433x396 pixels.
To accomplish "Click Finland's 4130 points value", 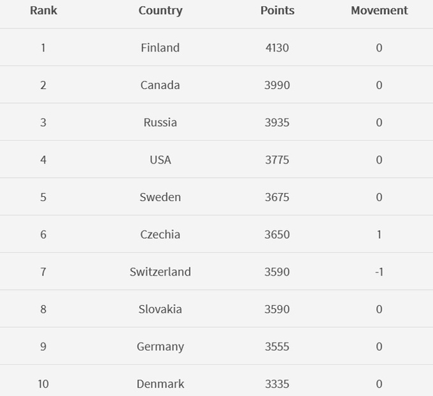I will [x=277, y=48].
